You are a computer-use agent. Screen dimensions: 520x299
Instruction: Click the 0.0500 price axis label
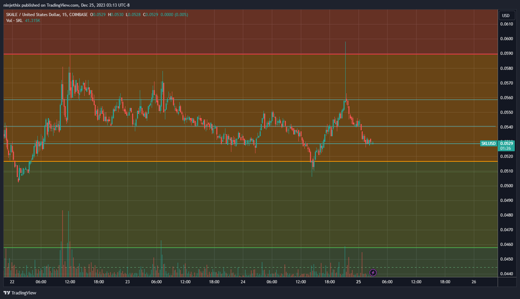(506, 186)
